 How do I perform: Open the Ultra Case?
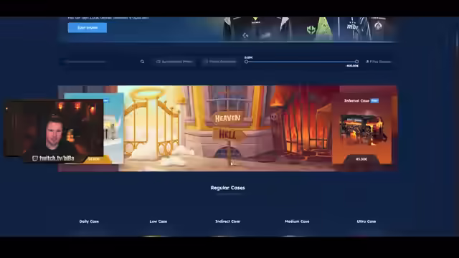pyautogui.click(x=366, y=221)
